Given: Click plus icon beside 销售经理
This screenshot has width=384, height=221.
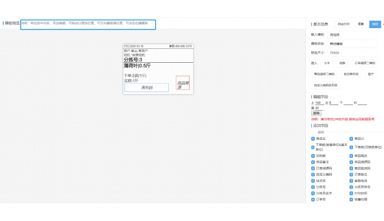Looking at the screenshot, I should click(x=351, y=199).
